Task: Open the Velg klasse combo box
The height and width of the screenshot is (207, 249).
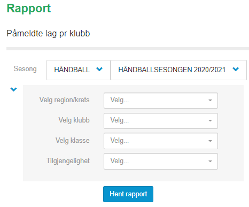Action: point(161,141)
